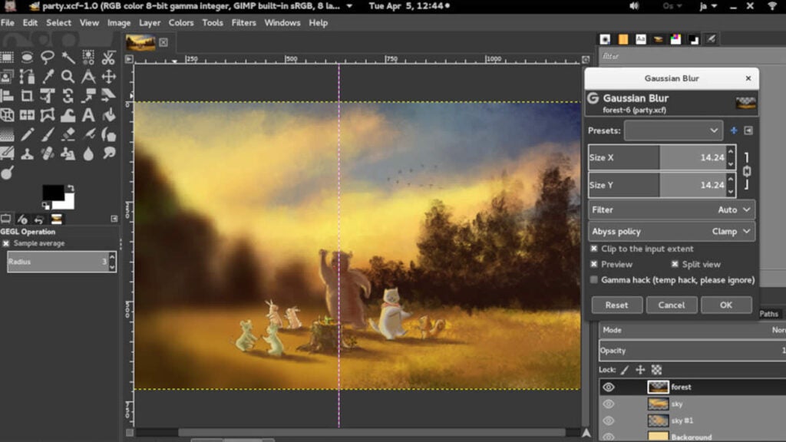Select the Zoom magnifier tool

click(68, 77)
